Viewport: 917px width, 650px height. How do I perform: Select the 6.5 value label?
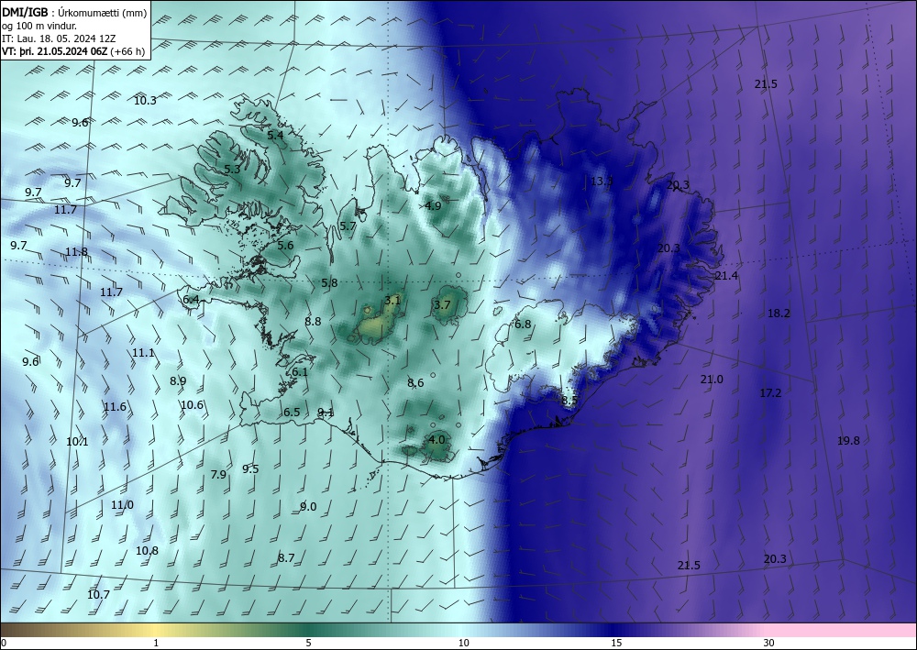292,413
